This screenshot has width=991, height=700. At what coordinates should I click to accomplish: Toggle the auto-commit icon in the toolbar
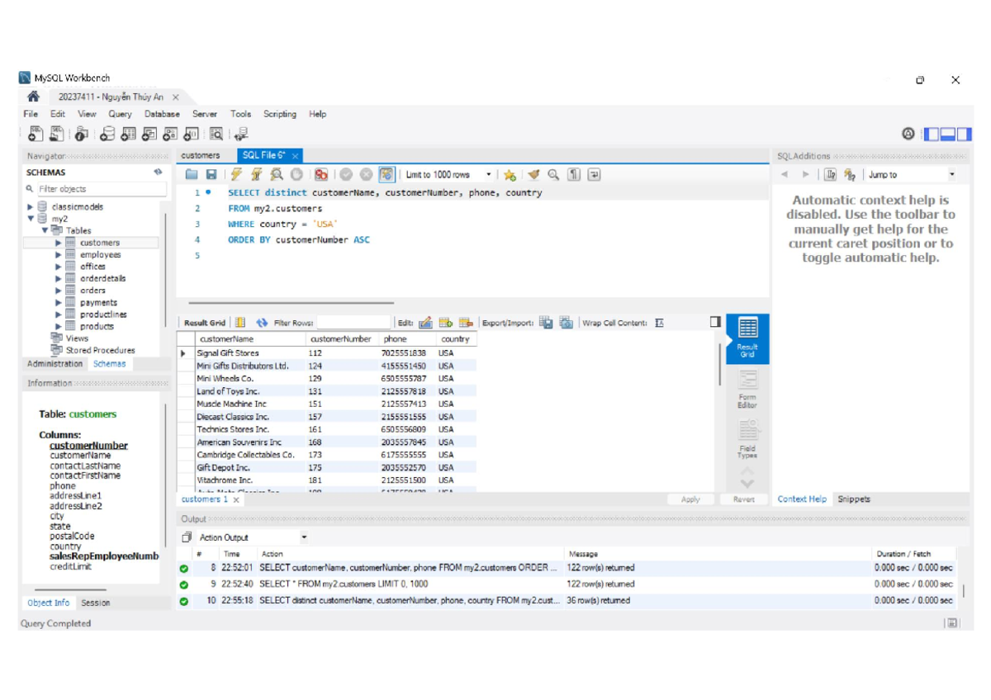tap(388, 174)
